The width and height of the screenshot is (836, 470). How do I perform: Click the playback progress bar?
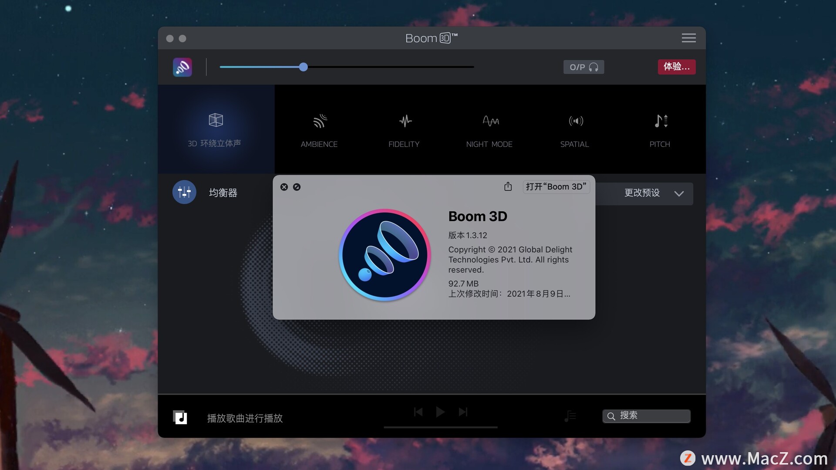pos(441,427)
